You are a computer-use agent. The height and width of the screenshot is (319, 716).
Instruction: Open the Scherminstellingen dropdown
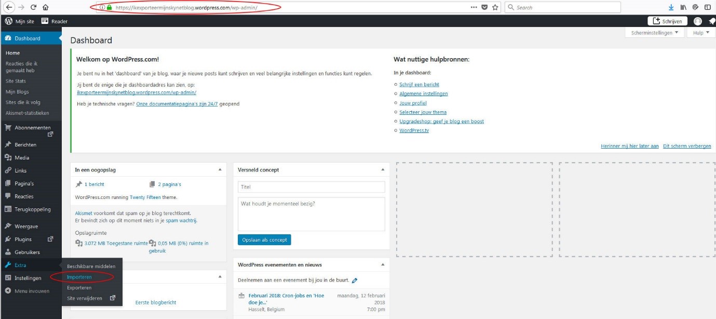click(654, 33)
